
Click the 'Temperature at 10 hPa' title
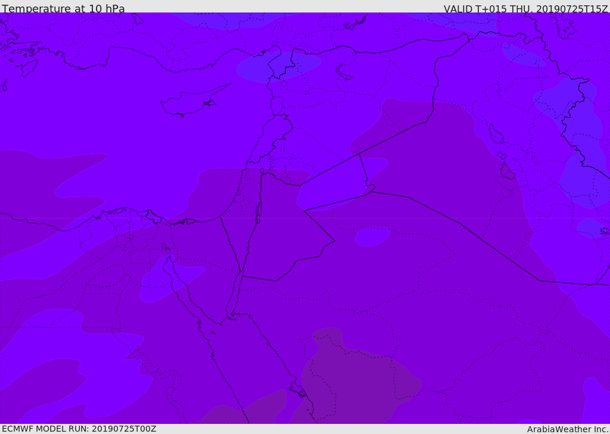(63, 8)
